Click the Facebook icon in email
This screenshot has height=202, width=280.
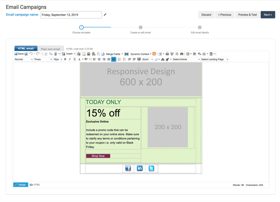128,168
